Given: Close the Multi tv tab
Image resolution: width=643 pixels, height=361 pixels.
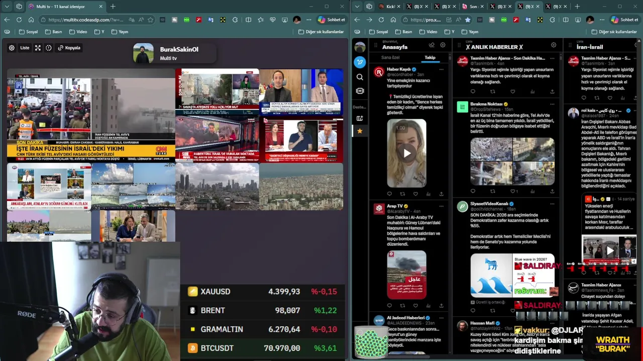Looking at the screenshot, I should click(100, 7).
